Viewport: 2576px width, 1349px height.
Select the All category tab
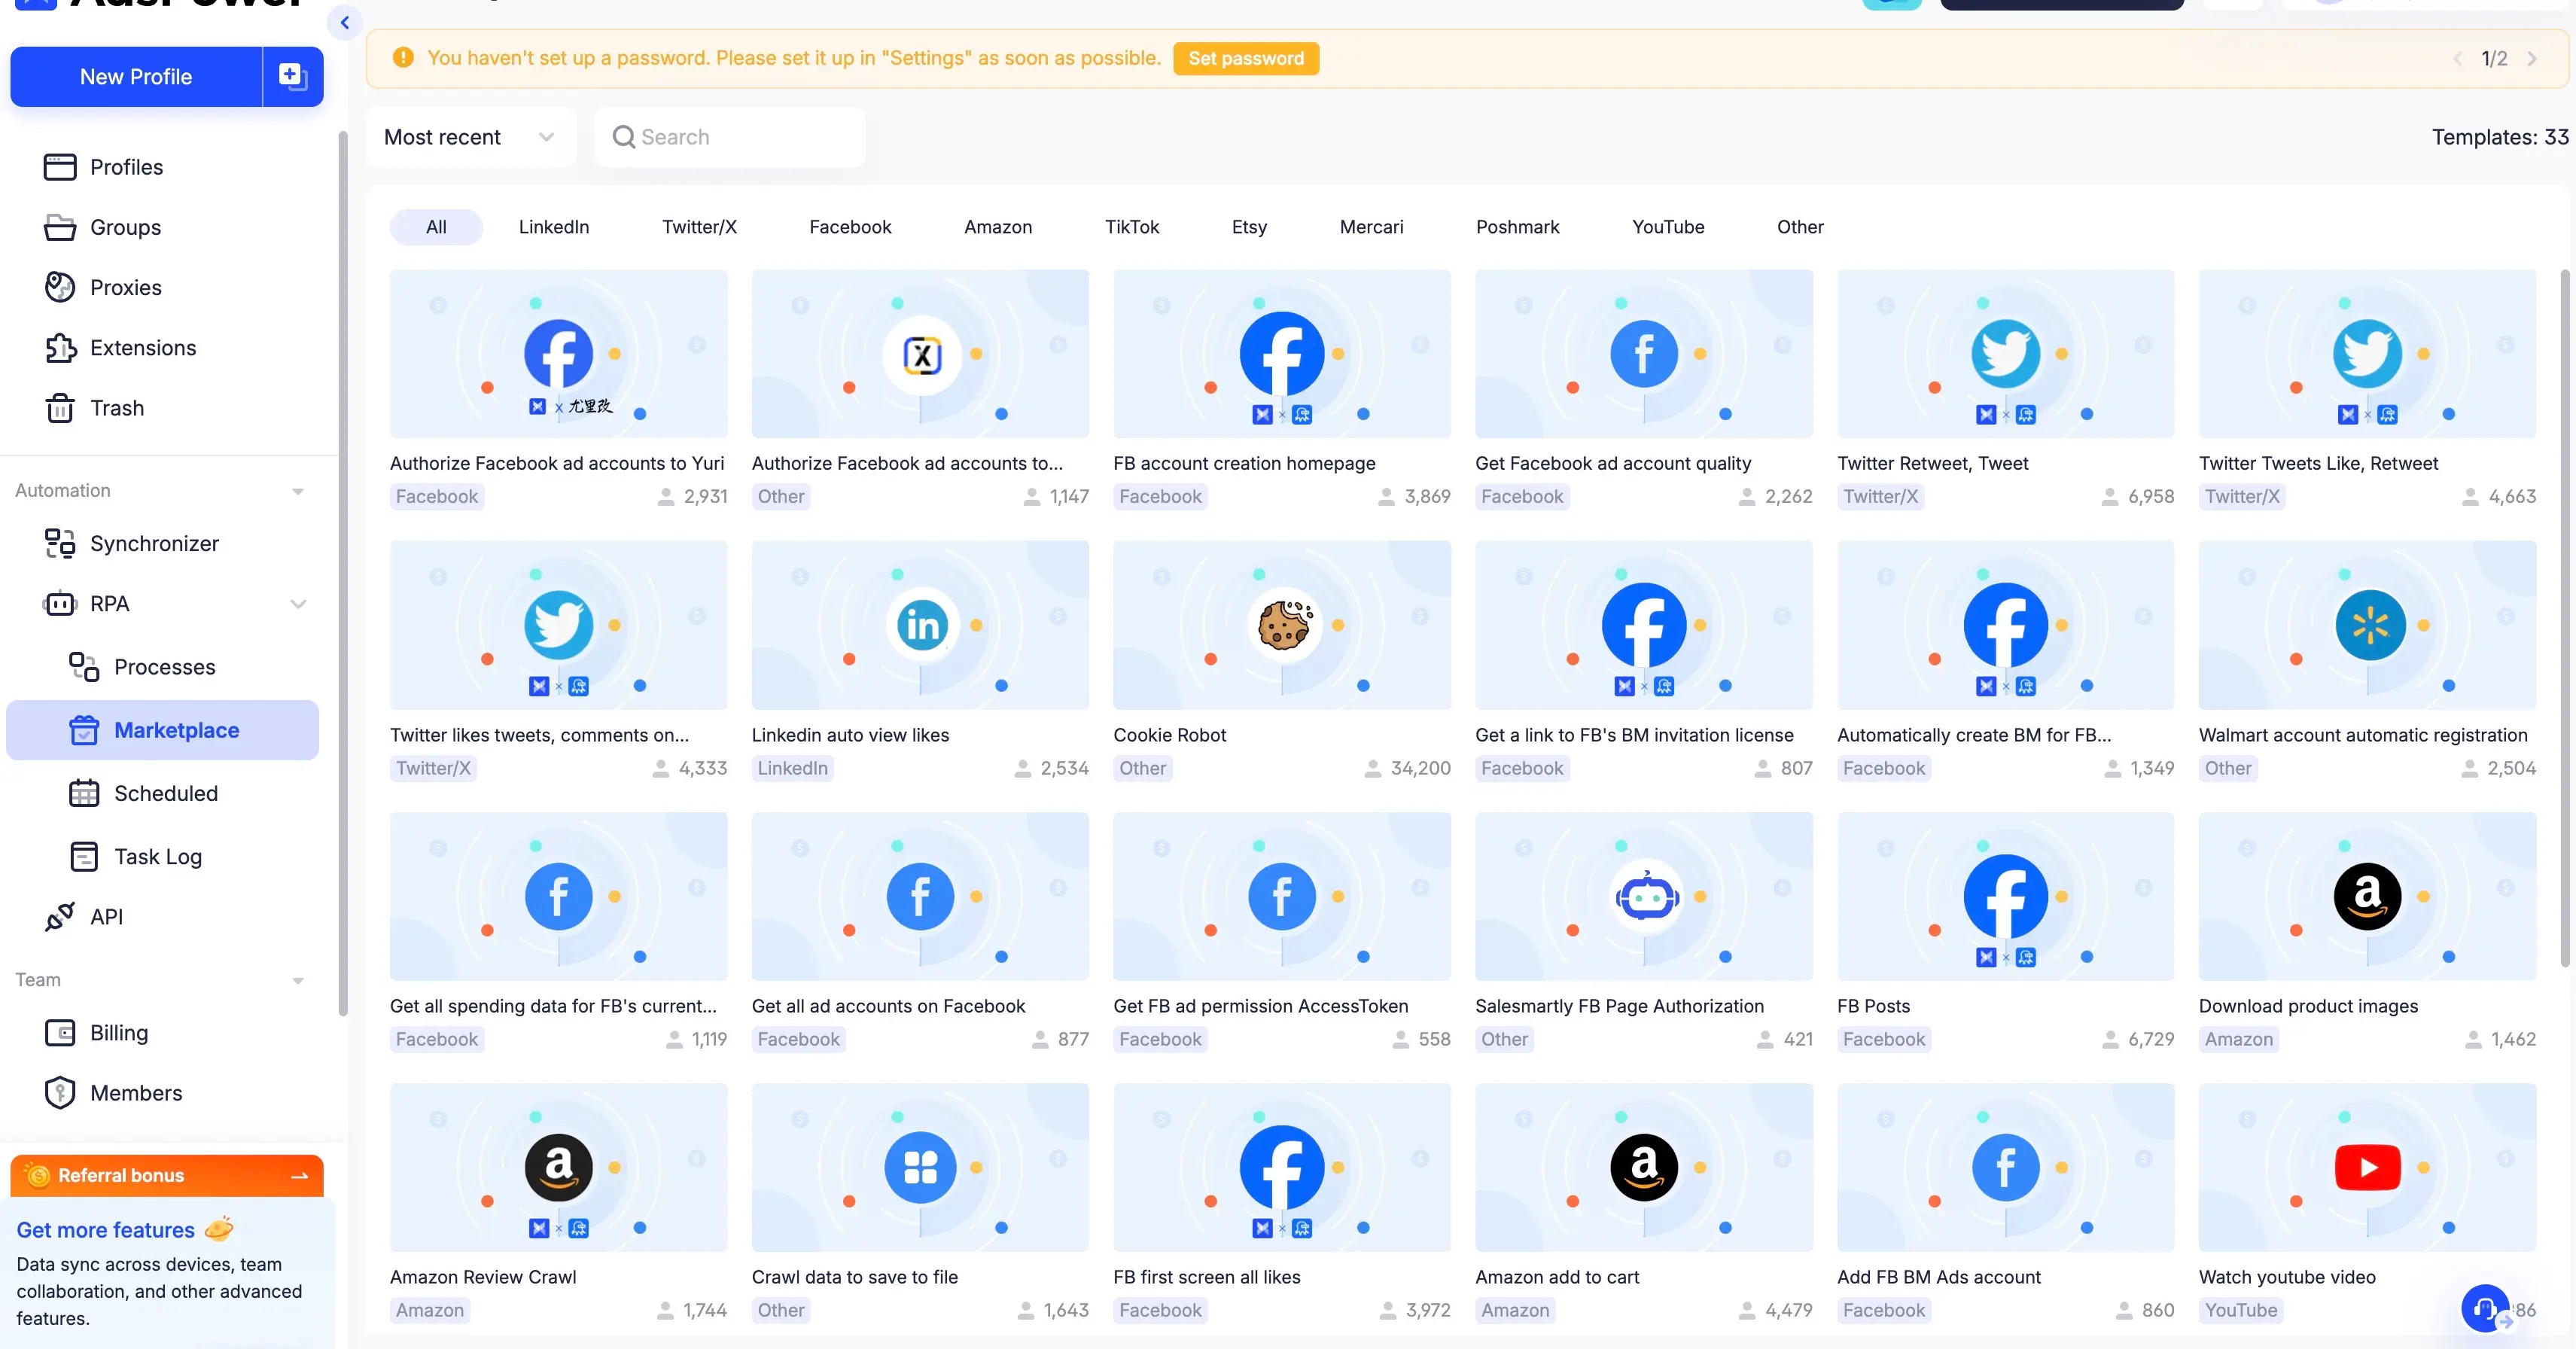436,227
